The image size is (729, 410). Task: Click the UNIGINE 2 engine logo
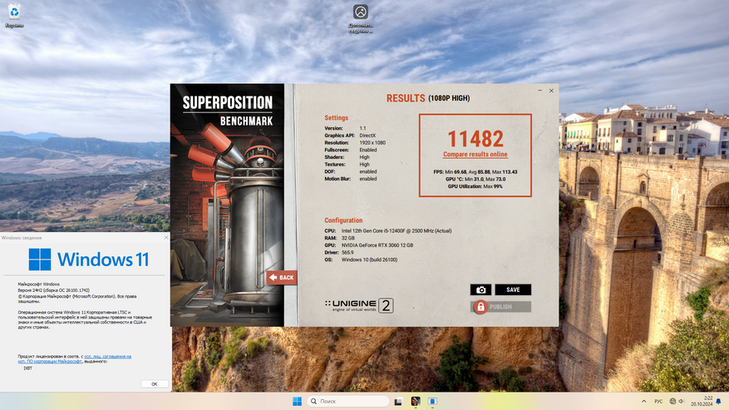click(x=359, y=305)
